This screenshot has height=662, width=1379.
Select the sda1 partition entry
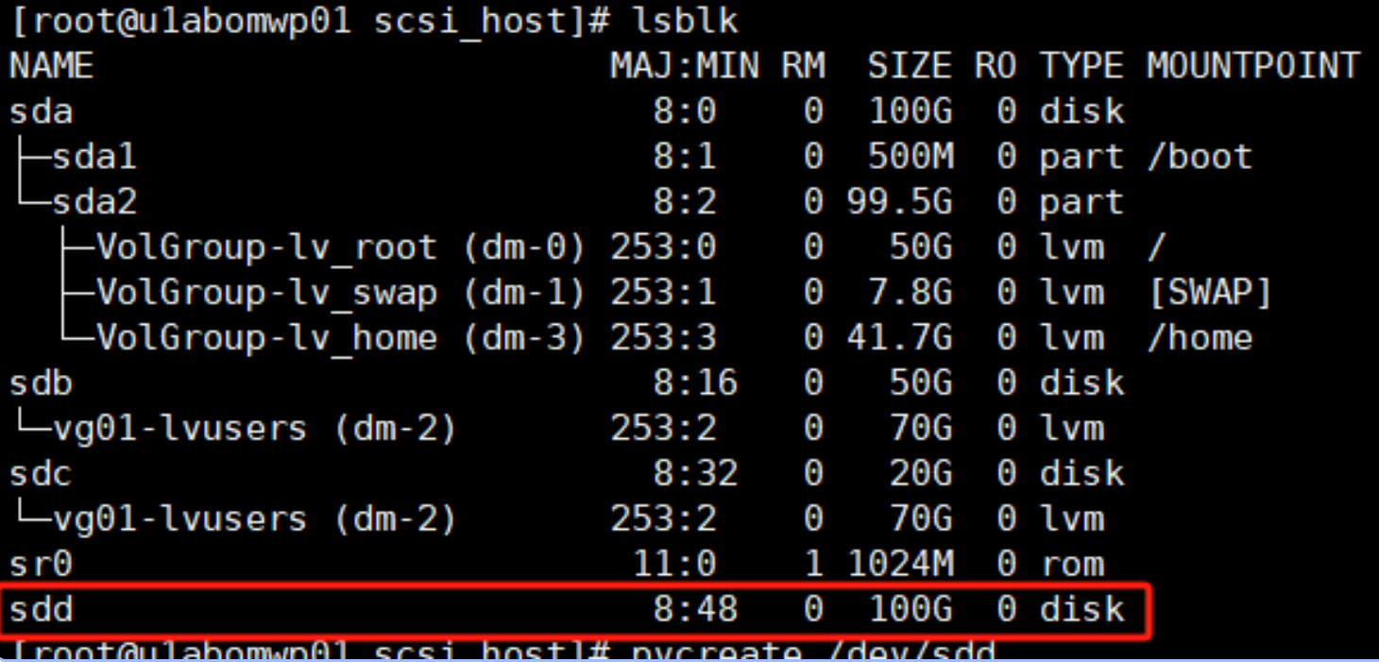(x=94, y=157)
